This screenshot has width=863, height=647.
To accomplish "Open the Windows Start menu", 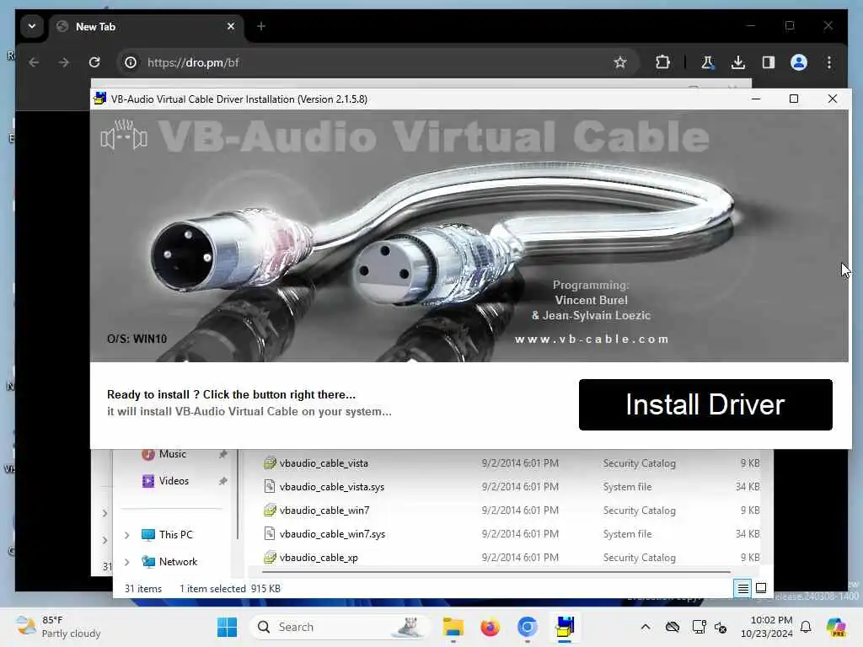I will pos(227,627).
